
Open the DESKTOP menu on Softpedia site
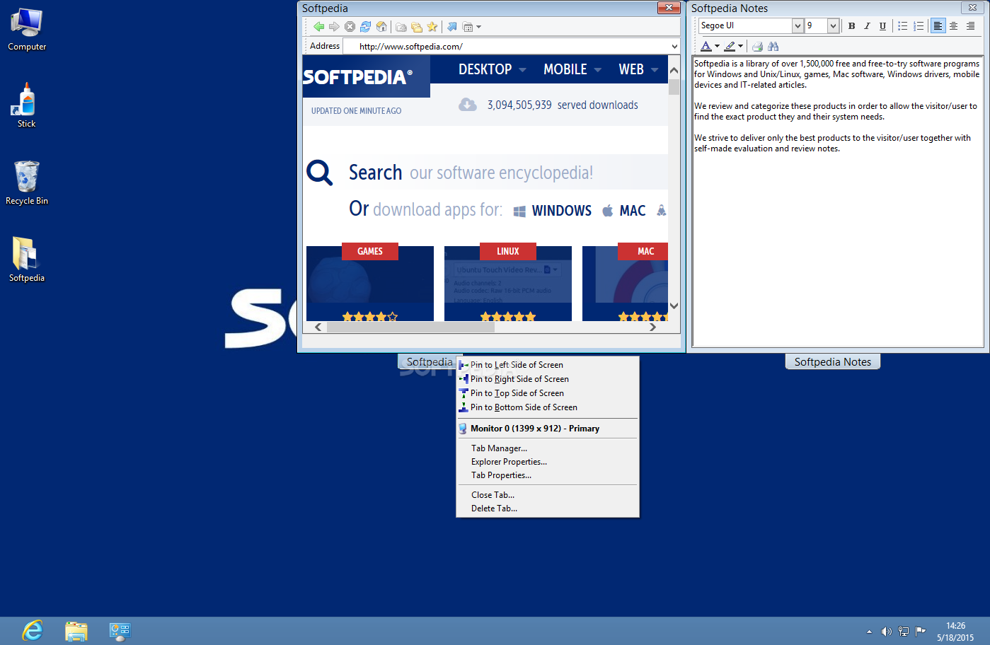tap(492, 69)
